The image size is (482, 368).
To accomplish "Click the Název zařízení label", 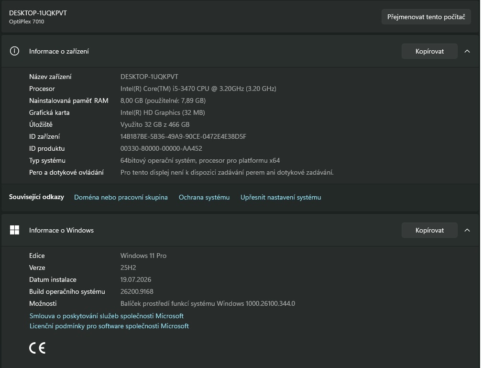I will tap(50, 77).
